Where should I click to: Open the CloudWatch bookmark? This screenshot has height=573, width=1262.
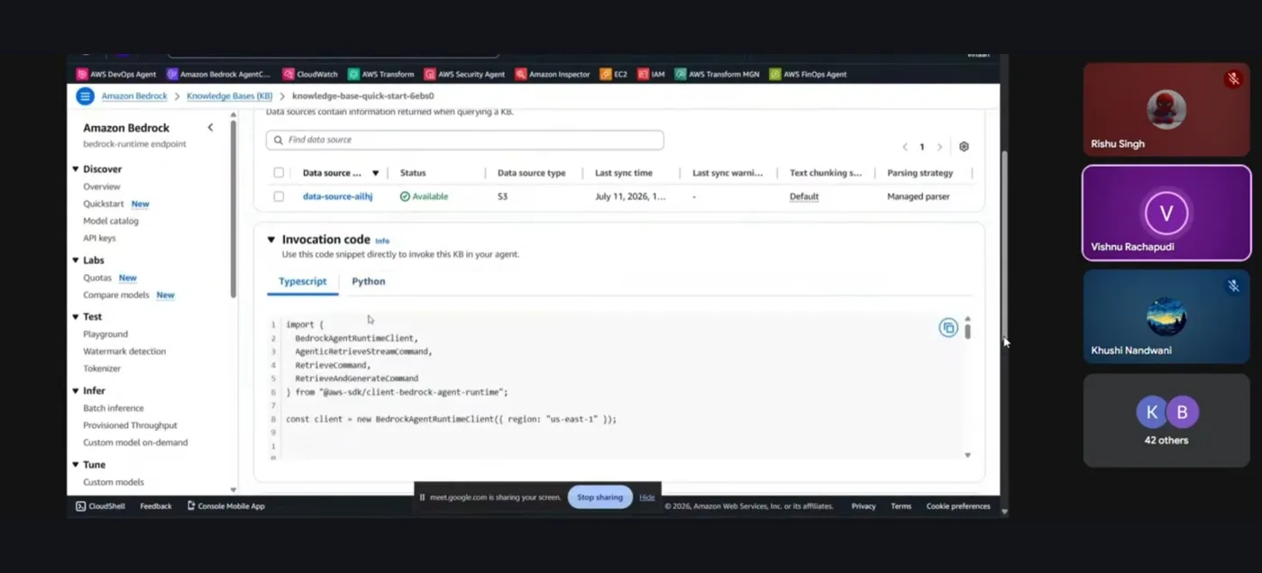[310, 75]
